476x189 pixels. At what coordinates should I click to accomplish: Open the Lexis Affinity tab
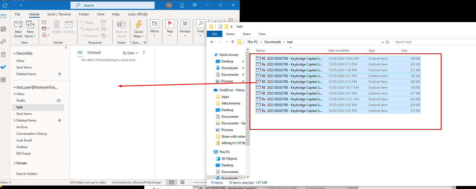point(138,14)
